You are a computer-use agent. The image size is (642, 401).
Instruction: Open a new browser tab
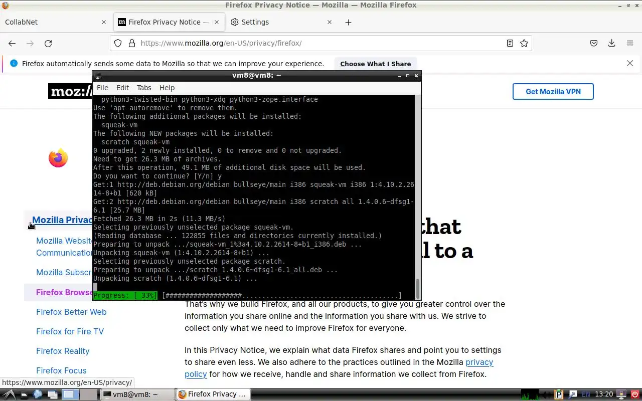point(348,22)
